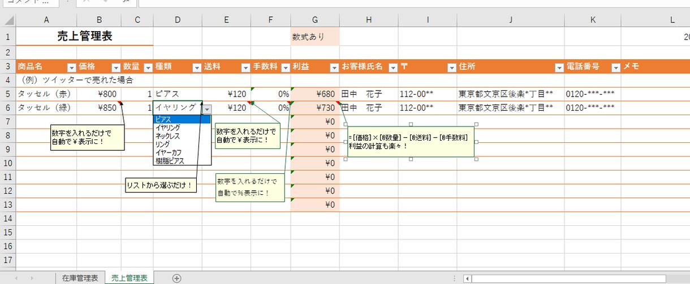Click the ¥850 price cell
The image size is (690, 284).
pos(99,108)
